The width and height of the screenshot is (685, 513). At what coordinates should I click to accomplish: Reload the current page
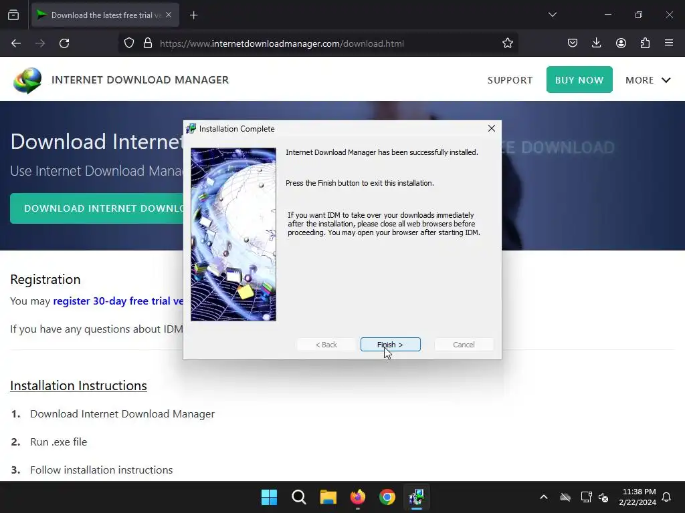(64, 43)
